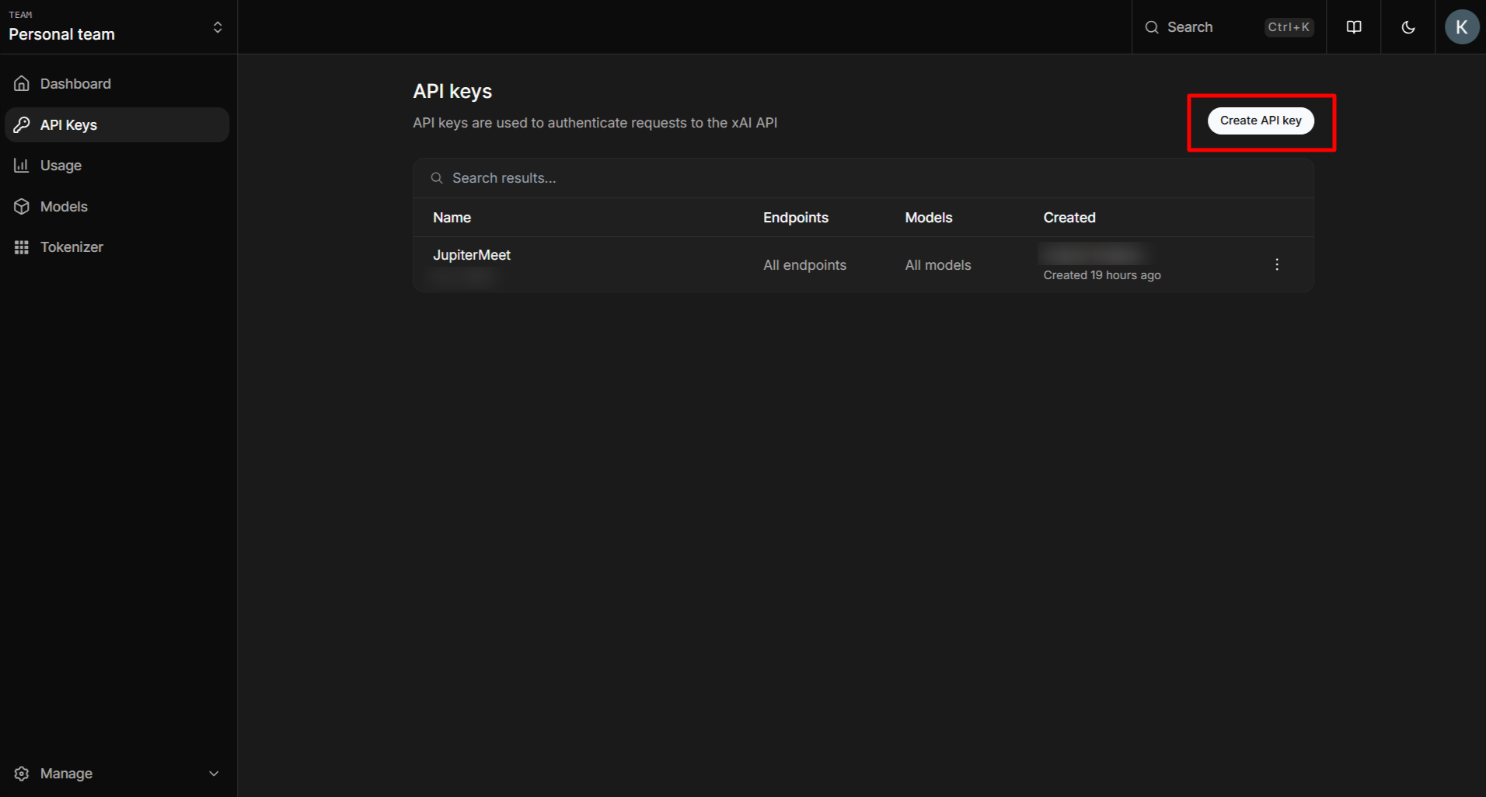Click the Models cube icon
Screen dimensions: 1486x797
21,206
